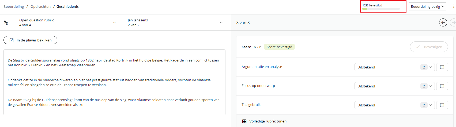Open the Beoordeling bezig status dropdown

coord(427,6)
